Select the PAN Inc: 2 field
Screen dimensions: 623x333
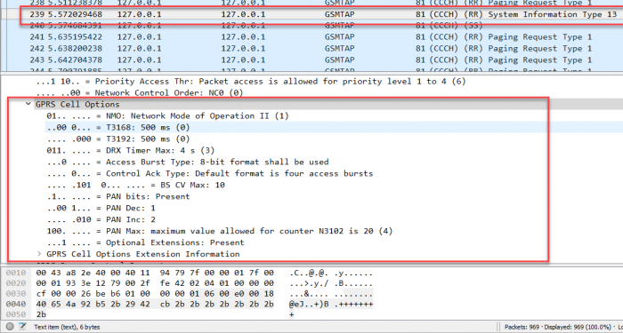click(x=101, y=219)
